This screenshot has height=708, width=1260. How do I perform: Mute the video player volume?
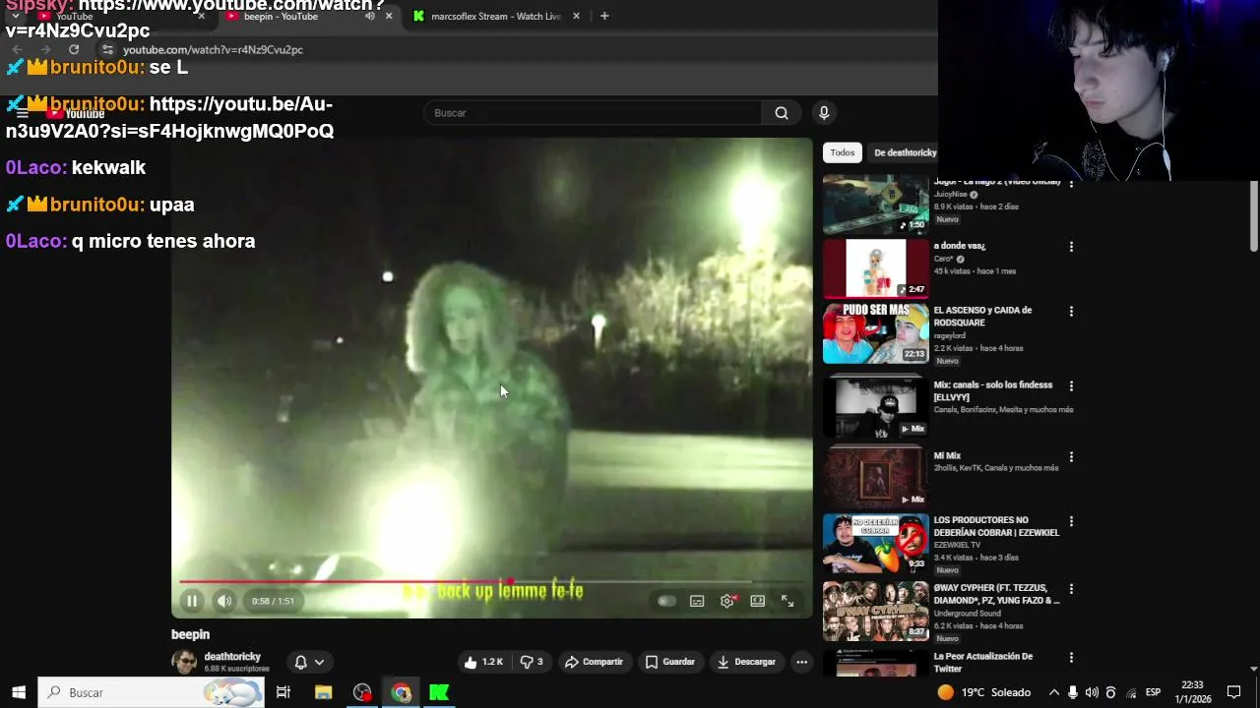(224, 601)
